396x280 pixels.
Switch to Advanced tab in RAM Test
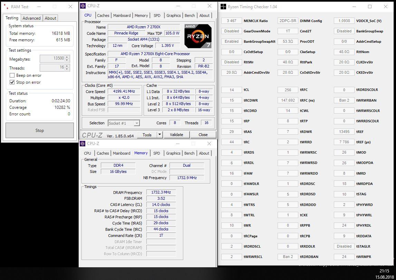(x=31, y=18)
